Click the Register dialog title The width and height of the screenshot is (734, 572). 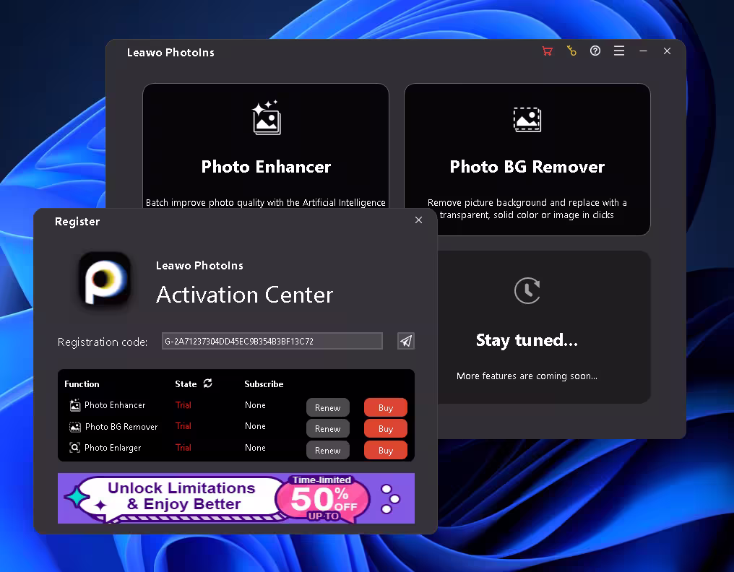pyautogui.click(x=77, y=222)
